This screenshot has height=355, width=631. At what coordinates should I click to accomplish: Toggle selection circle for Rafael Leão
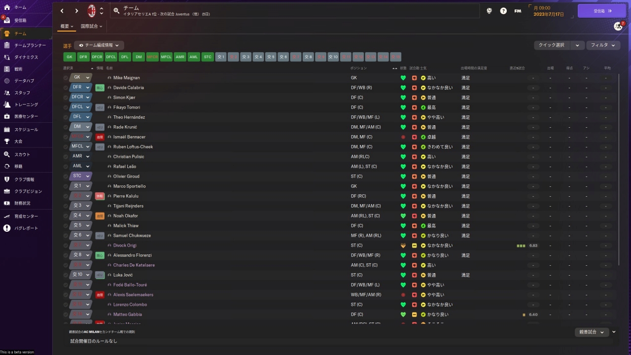pos(66,167)
